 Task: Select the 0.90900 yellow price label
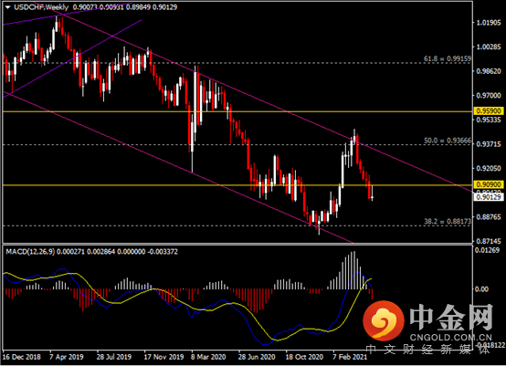pos(489,184)
